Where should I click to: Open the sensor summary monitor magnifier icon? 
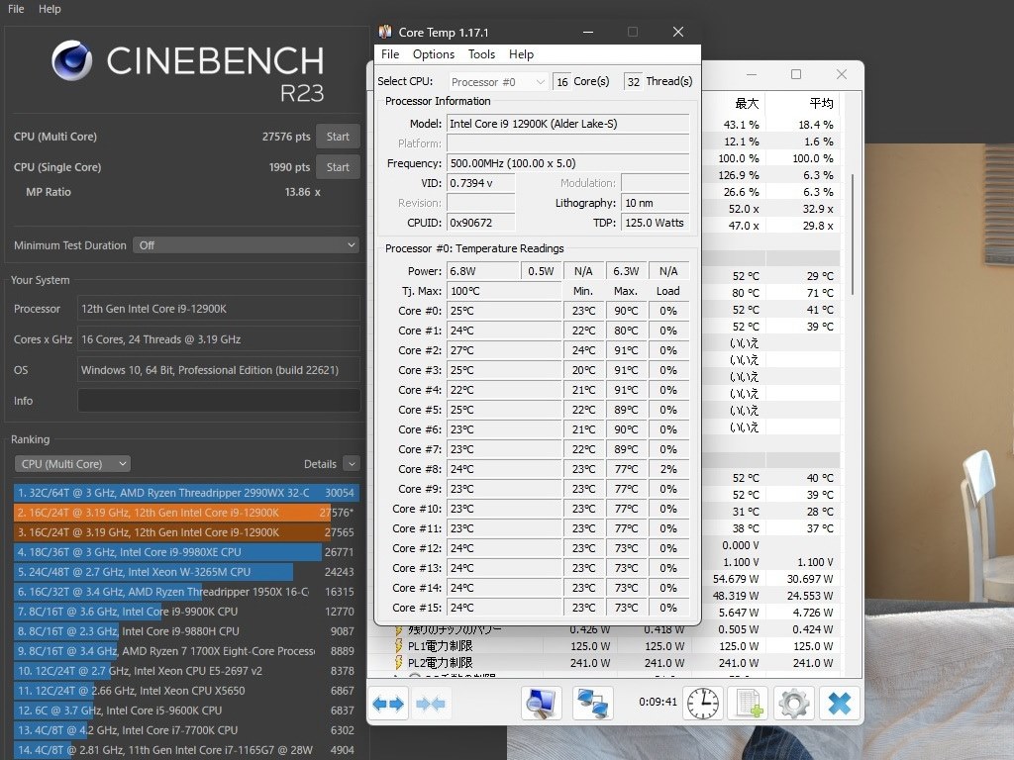coord(542,704)
